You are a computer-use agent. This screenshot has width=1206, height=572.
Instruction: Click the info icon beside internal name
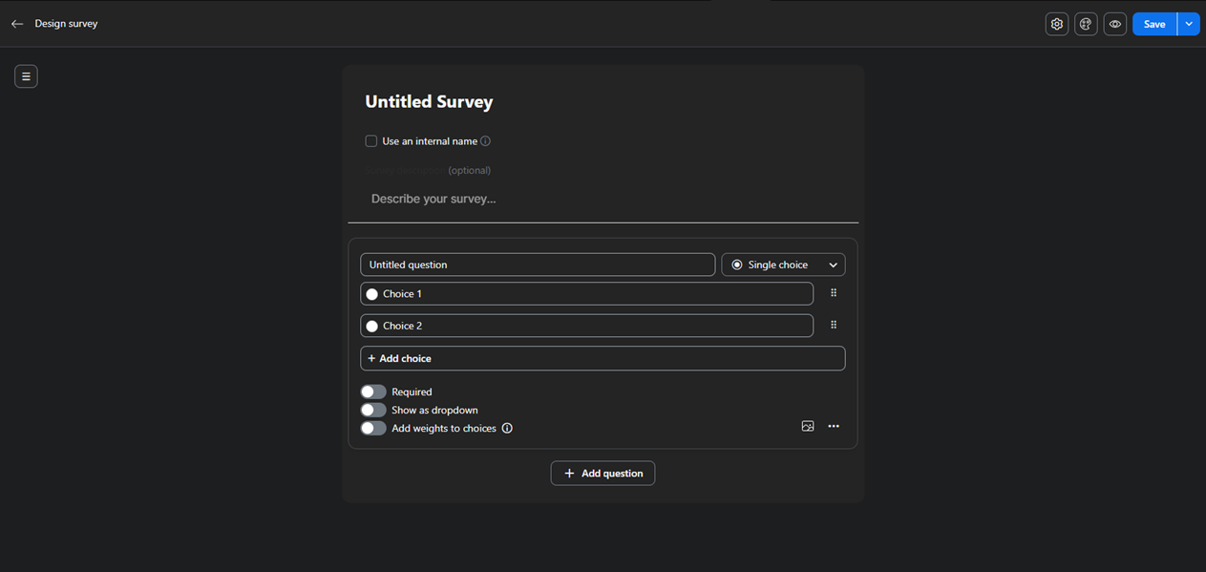pyautogui.click(x=485, y=141)
